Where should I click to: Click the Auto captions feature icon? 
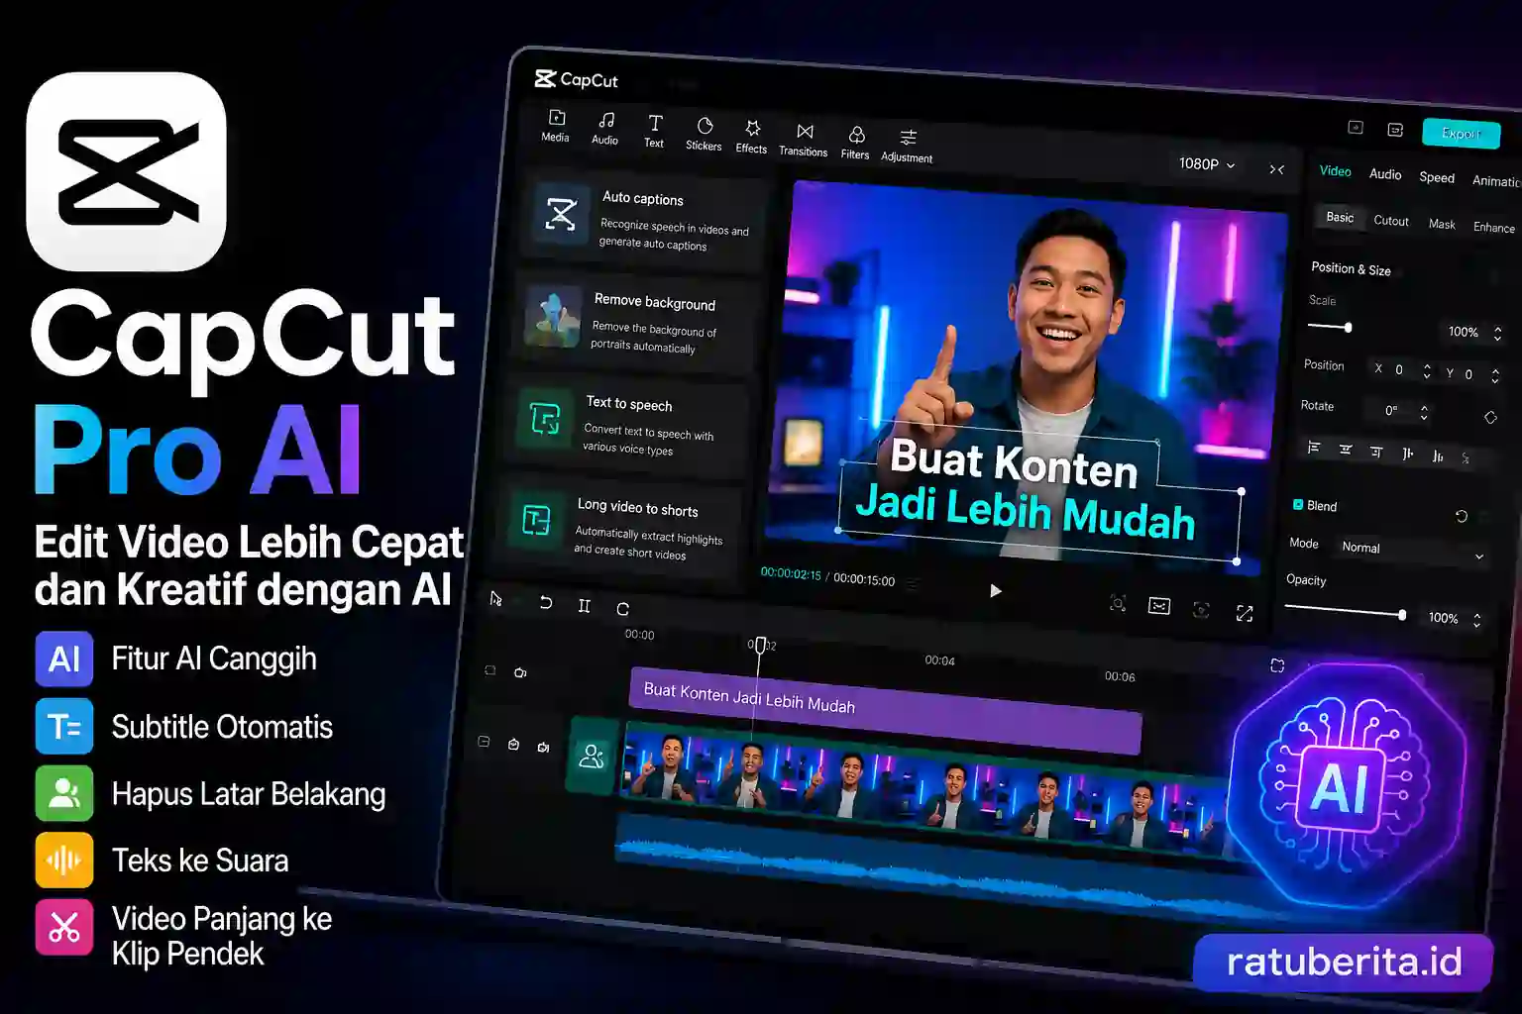click(561, 213)
